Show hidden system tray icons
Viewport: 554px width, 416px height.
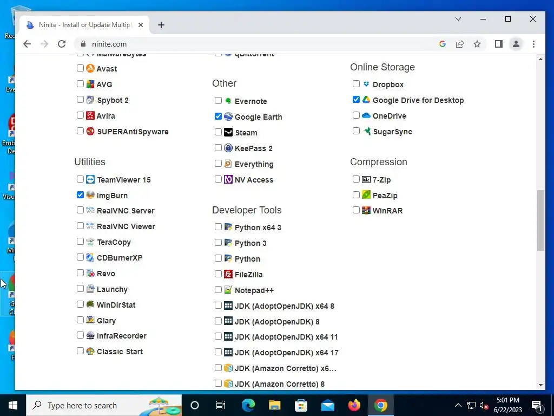click(458, 405)
